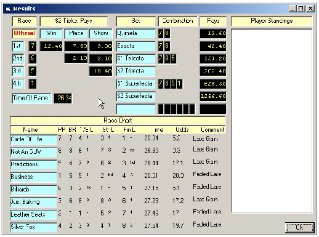Click the 2nd place label

pos(18,58)
